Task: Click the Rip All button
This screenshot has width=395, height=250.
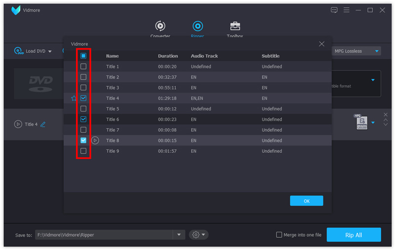Action: point(354,235)
